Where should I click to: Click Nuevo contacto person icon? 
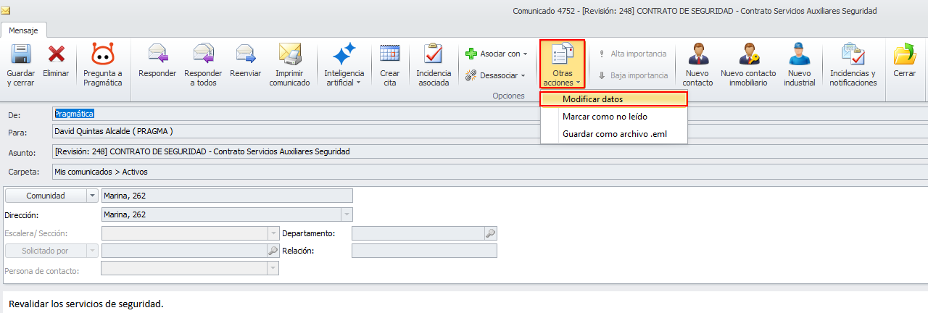click(697, 55)
